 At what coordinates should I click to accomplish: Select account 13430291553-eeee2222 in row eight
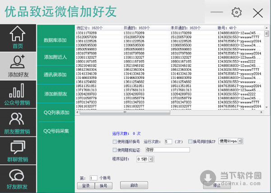[236, 61]
